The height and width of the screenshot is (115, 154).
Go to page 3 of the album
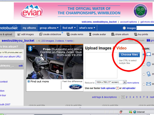pyautogui.click(x=130, y=97)
